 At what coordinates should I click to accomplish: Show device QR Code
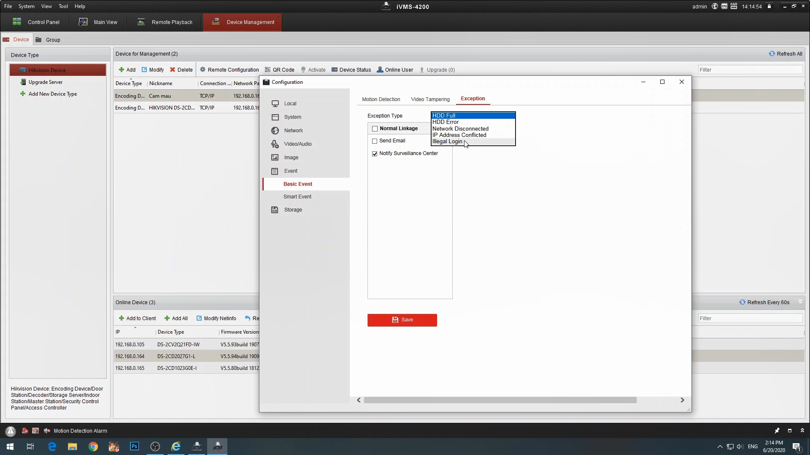point(279,70)
